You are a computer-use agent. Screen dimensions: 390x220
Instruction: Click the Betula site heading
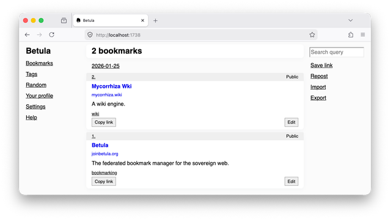[x=39, y=51]
